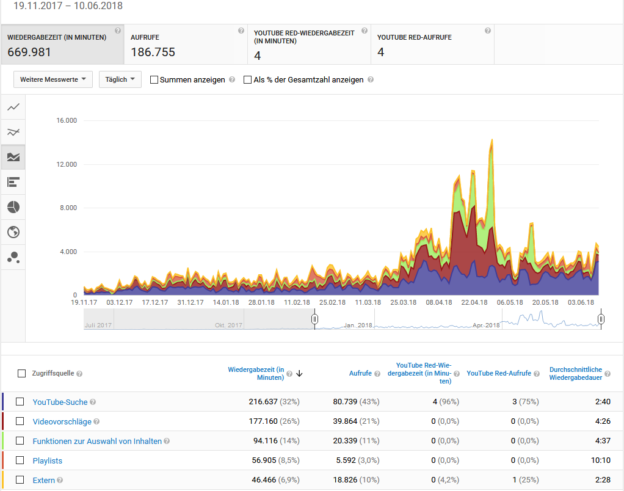Click sort arrow beside Wiedergabezeit column
The width and height of the screenshot is (624, 491).
(x=299, y=374)
